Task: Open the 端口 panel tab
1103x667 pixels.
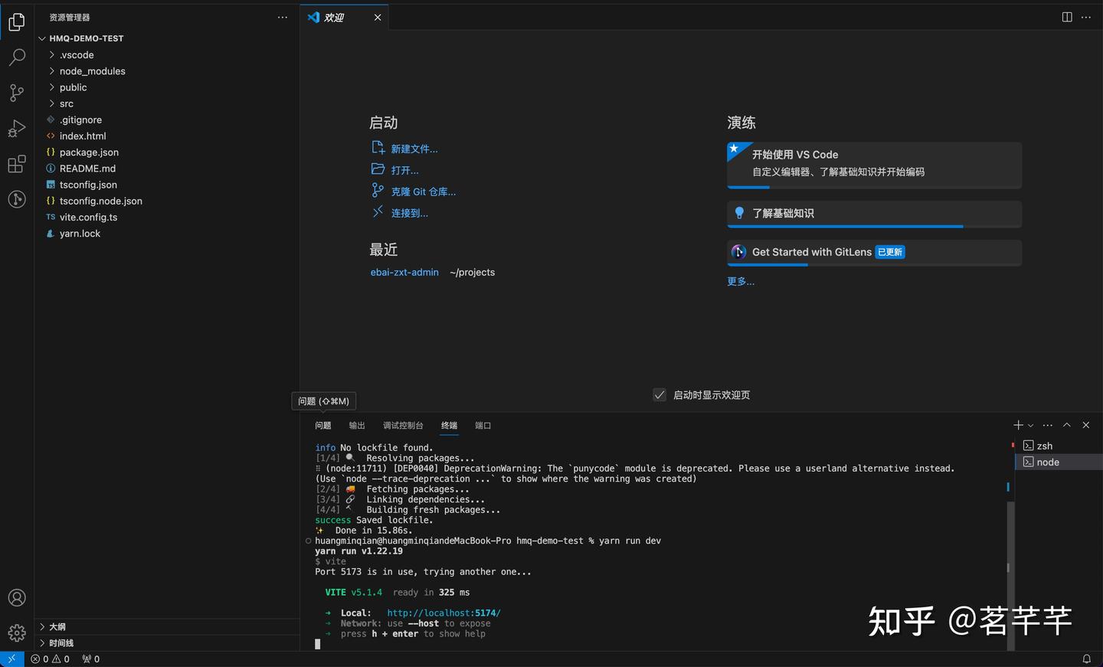Action: click(483, 425)
